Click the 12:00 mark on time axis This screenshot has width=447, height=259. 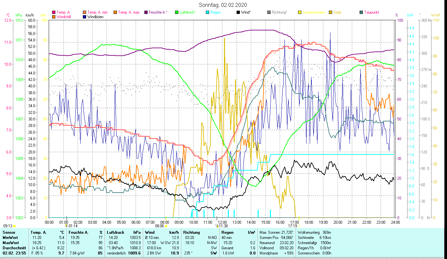[x=222, y=222]
